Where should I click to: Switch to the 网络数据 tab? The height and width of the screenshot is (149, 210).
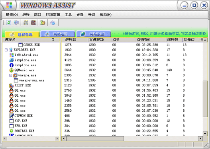pos(94,34)
